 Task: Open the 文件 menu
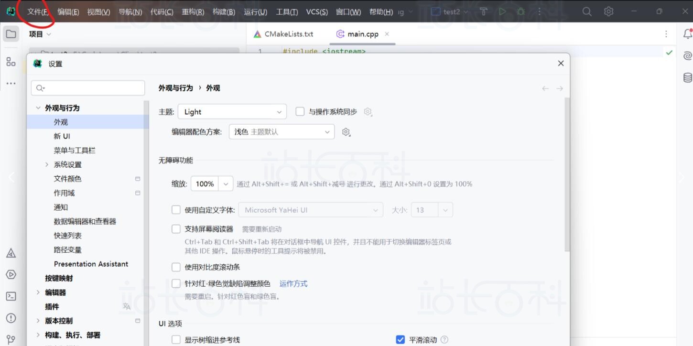(x=38, y=12)
